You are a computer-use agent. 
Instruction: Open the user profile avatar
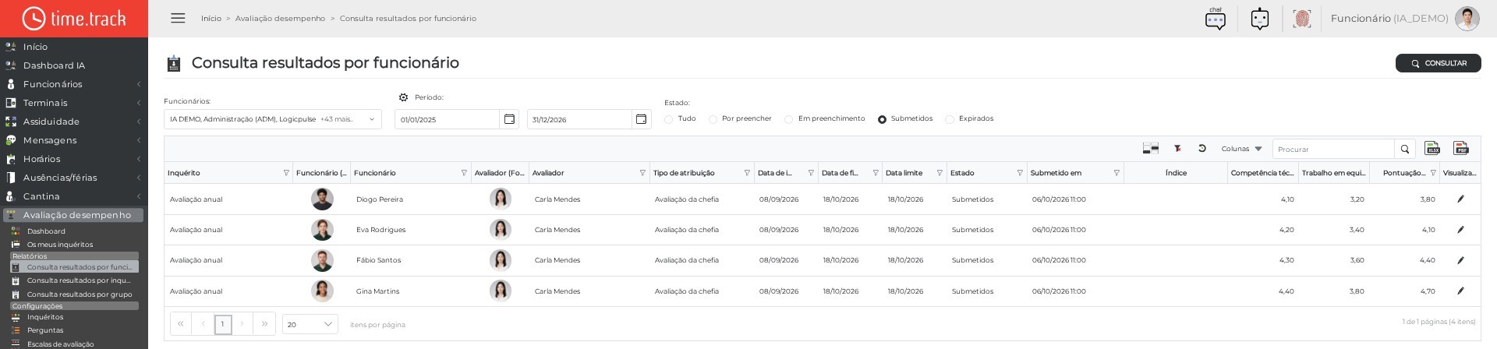[1467, 19]
